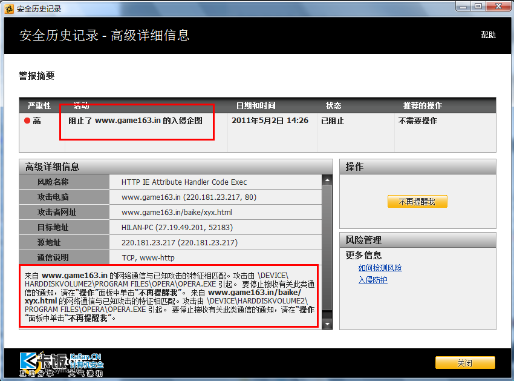Select the 严重性 column header
Image resolution: width=514 pixels, height=381 pixels.
(x=39, y=105)
